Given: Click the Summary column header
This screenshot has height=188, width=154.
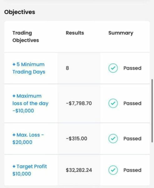Looking at the screenshot, I should point(121,33).
